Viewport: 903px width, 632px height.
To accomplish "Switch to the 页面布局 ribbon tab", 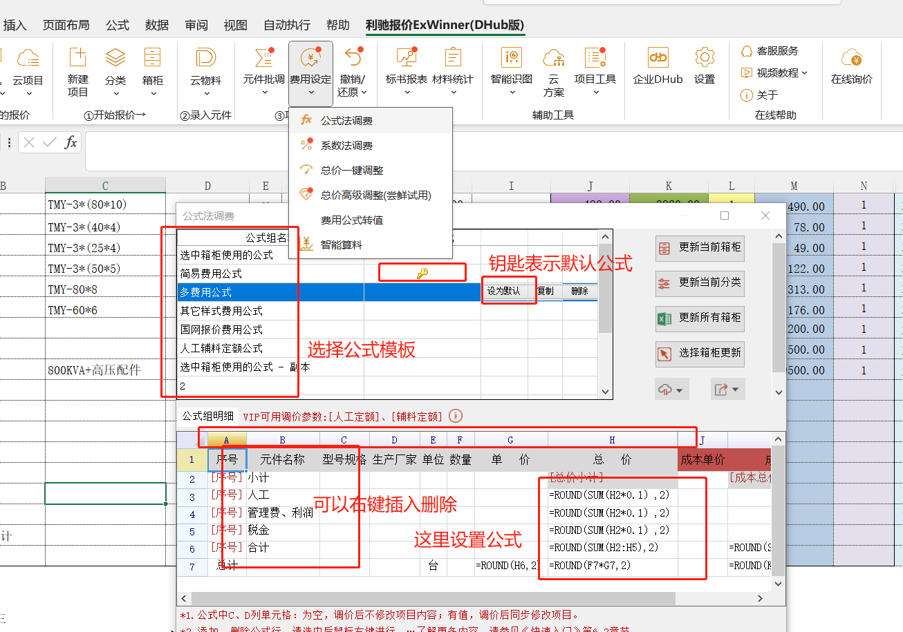I will tap(66, 25).
